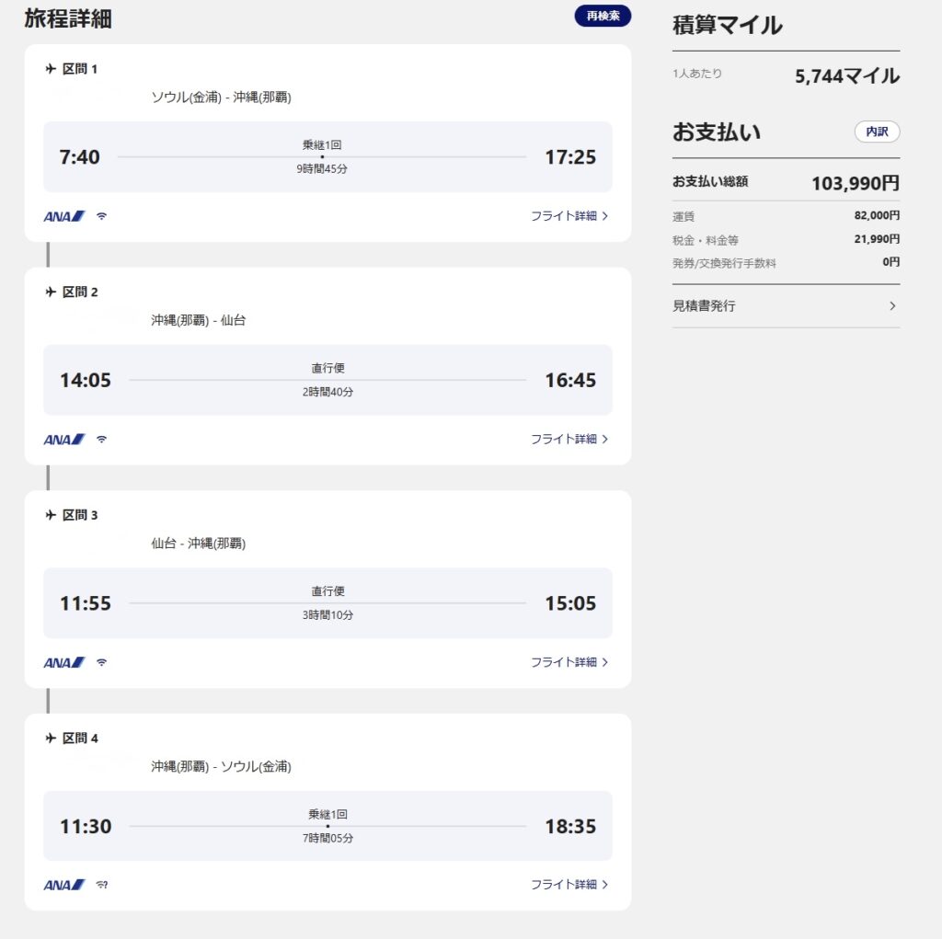Click the 乗継1回 label in 区間 4
Screen dimensions: 942x939
[327, 814]
